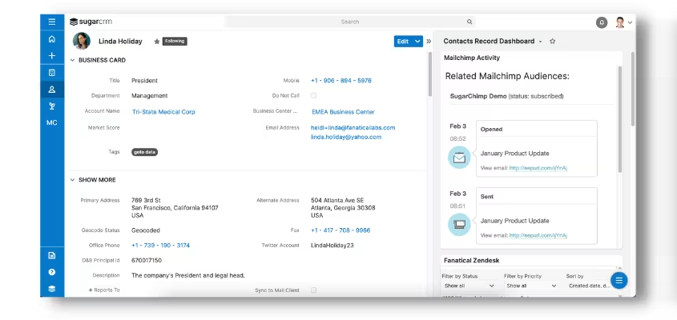
Task: Click the Mailchimp Activity dashlet scrollbar
Action: (x=620, y=119)
